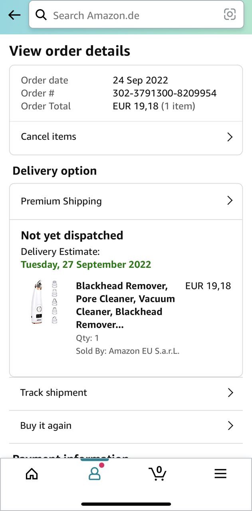Tap the order number 302-3791300-8209954
The height and width of the screenshot is (511, 252).
(165, 93)
